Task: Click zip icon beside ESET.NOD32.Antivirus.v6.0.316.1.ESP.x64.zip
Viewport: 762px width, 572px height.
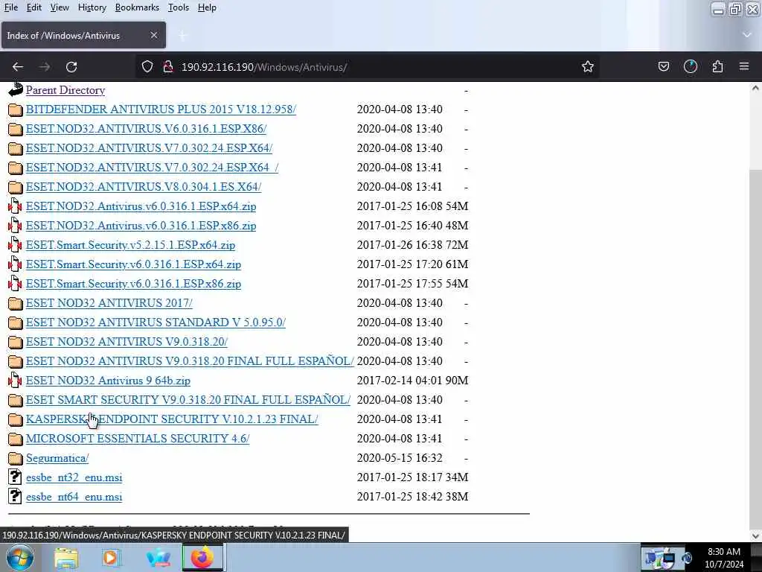Action: tap(15, 206)
